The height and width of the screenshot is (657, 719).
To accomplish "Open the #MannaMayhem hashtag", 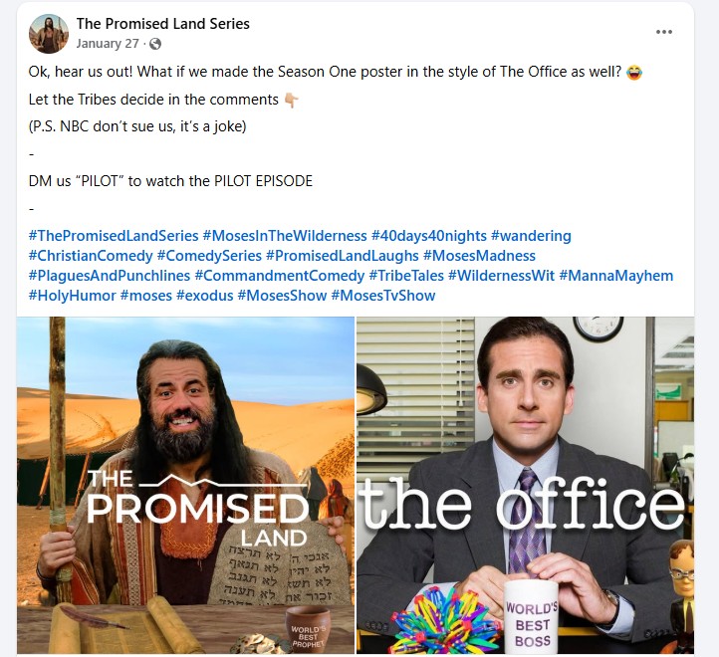I will pos(615,276).
